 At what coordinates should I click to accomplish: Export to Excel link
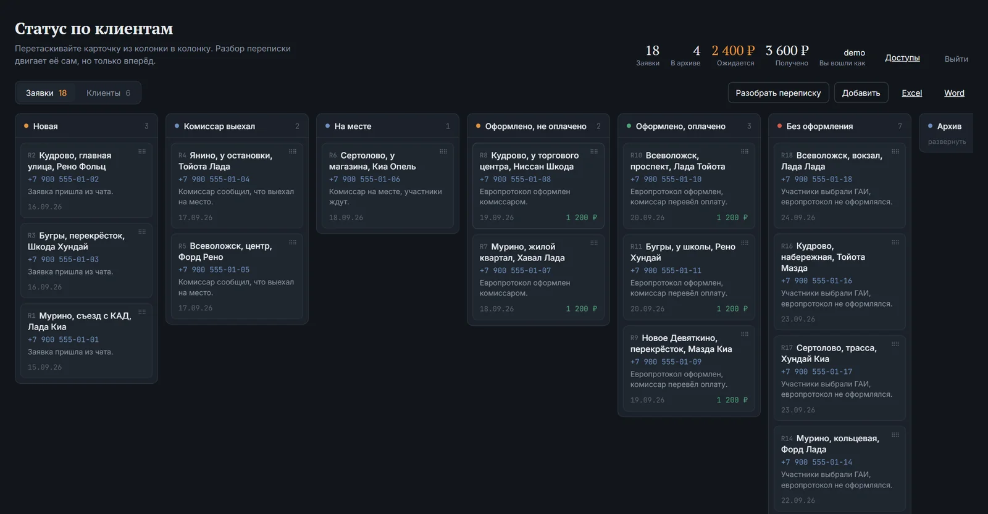[x=911, y=93]
